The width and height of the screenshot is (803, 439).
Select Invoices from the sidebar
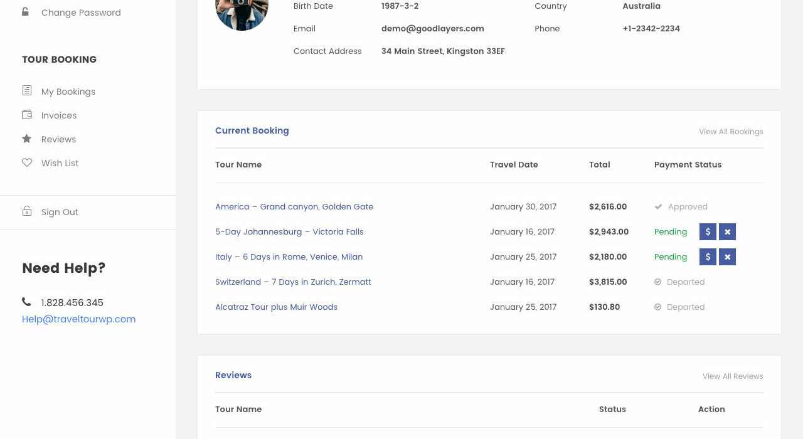tap(59, 115)
